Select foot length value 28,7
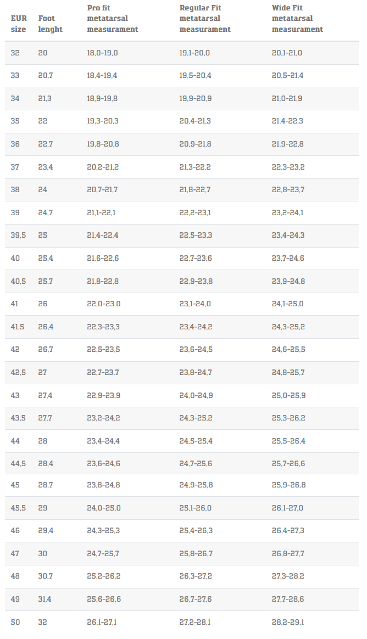The height and width of the screenshot is (639, 367). click(x=46, y=485)
